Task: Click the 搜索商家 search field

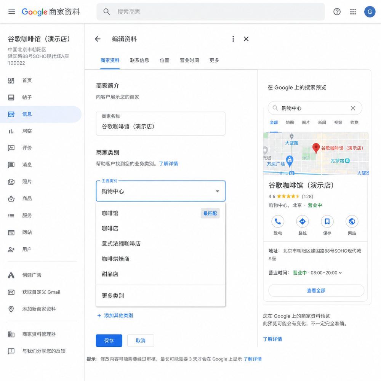Action: 210,12
